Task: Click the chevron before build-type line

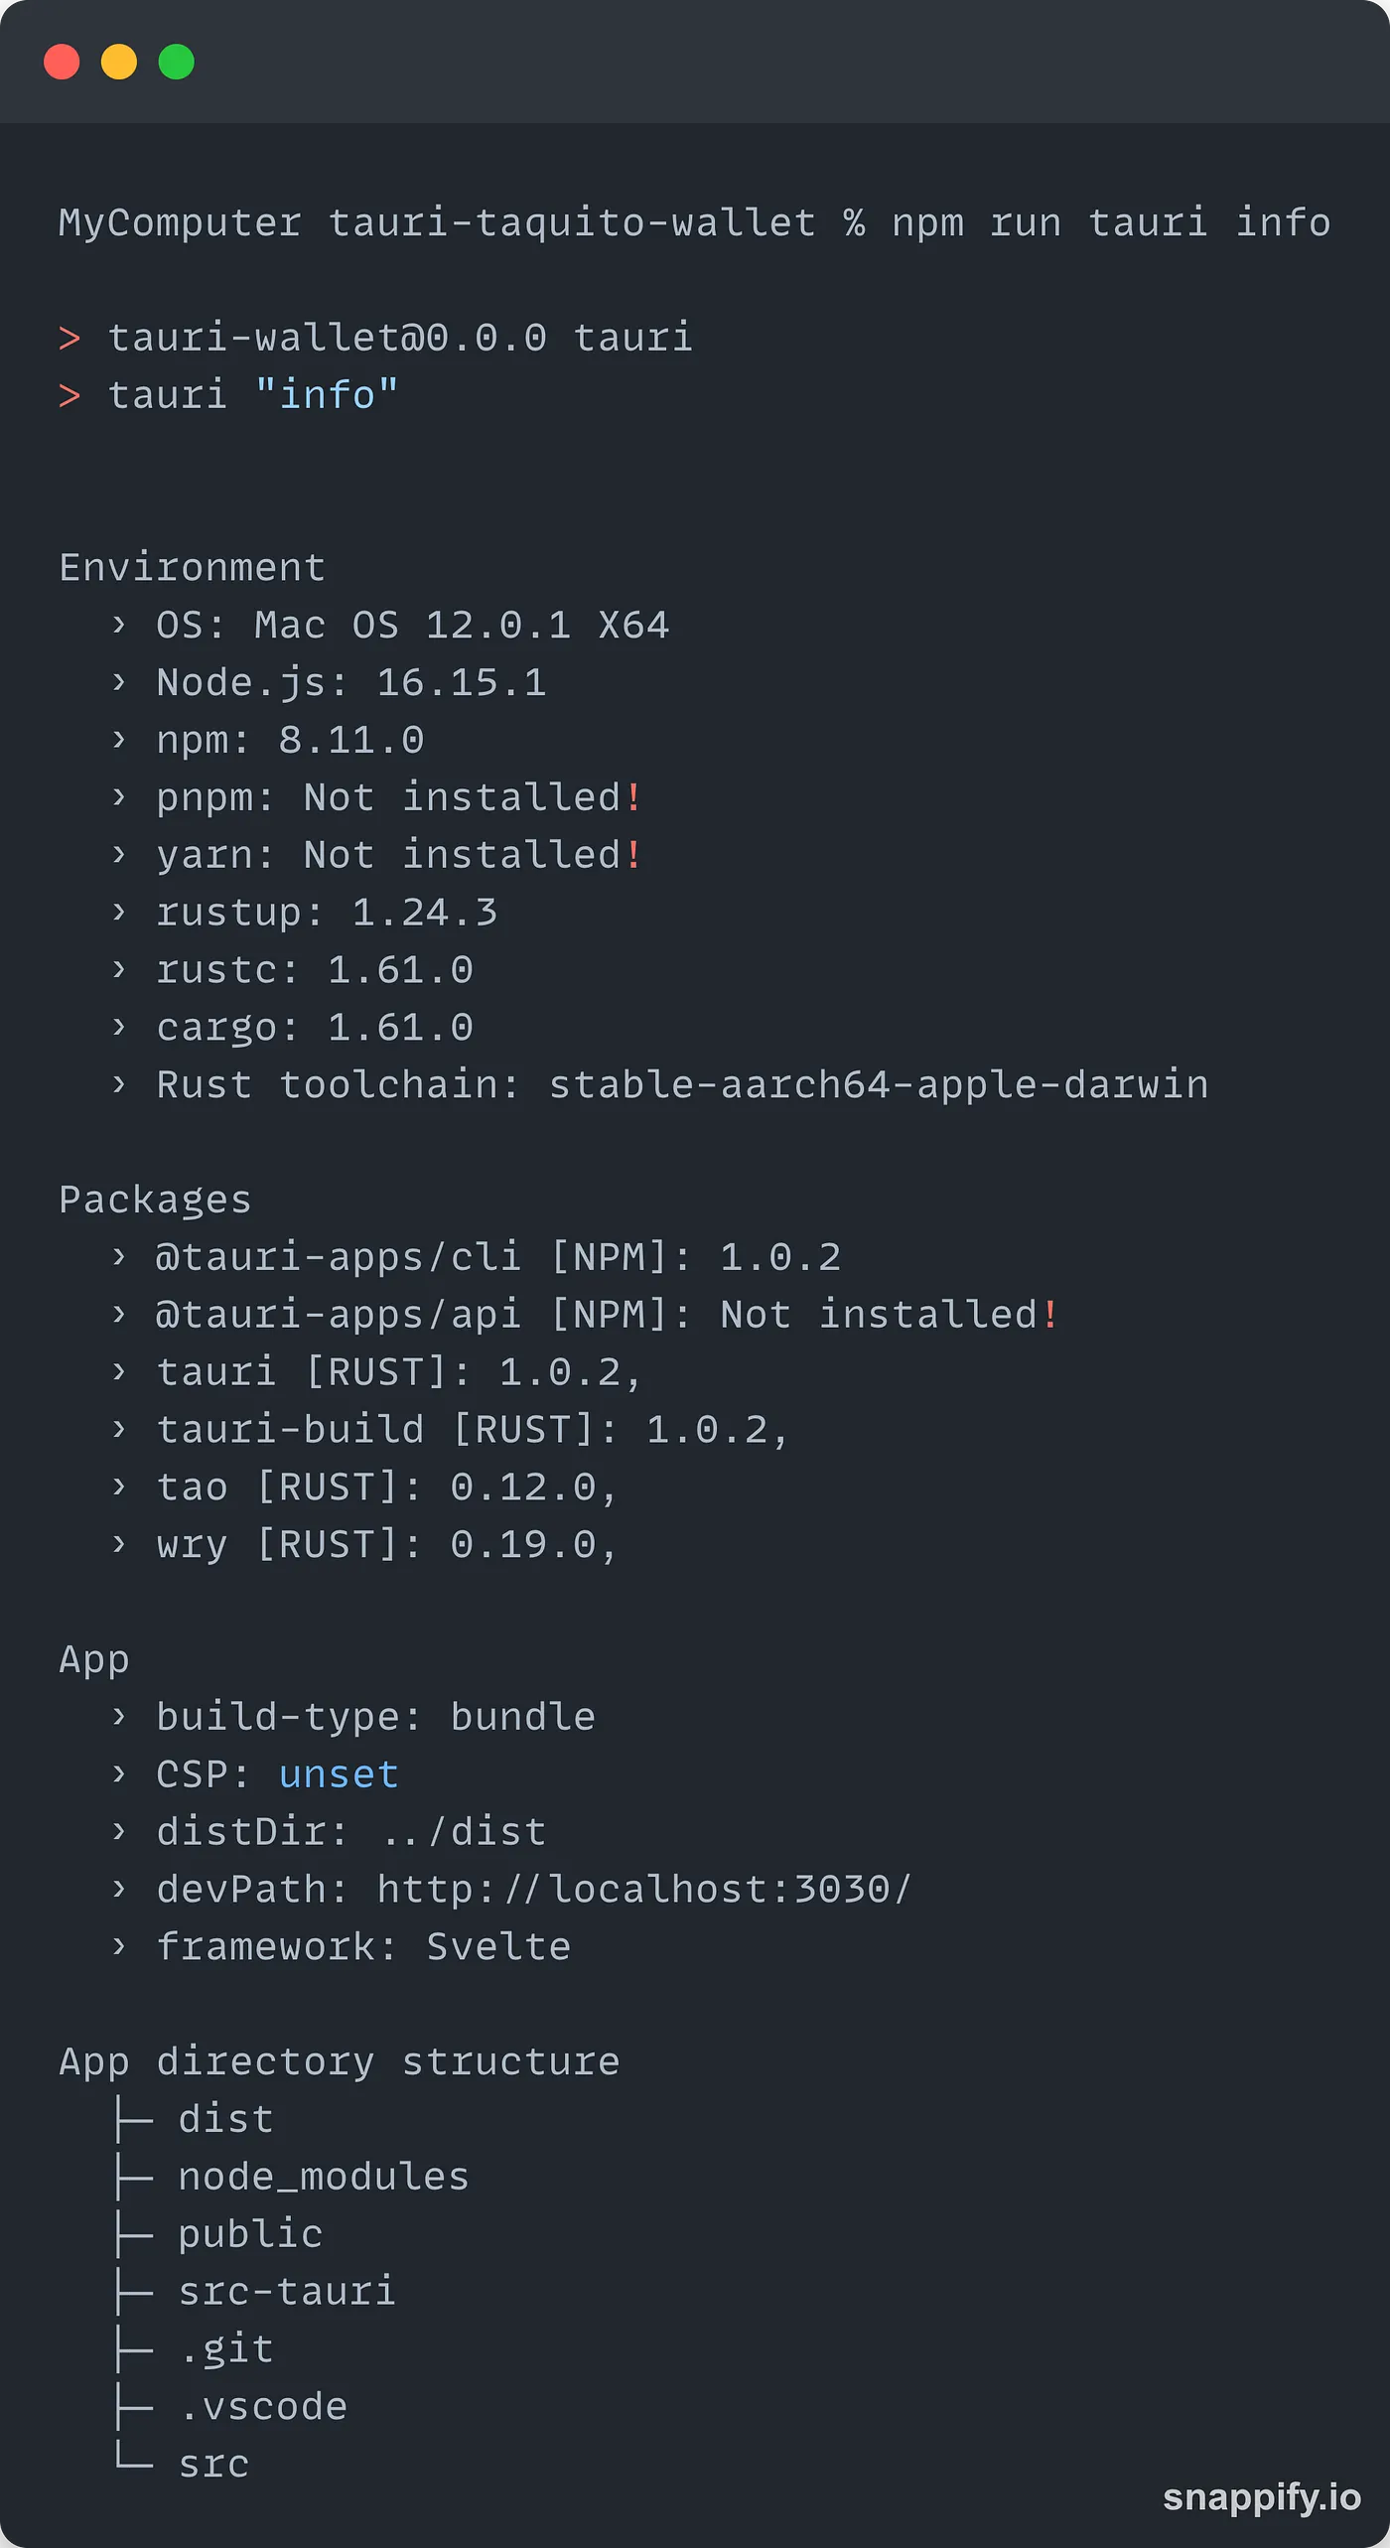Action: 119,1717
